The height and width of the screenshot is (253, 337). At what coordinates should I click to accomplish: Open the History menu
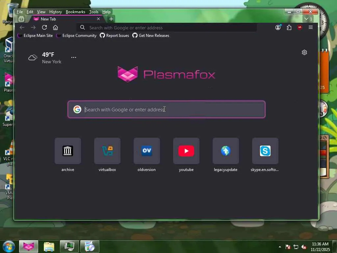(x=55, y=12)
